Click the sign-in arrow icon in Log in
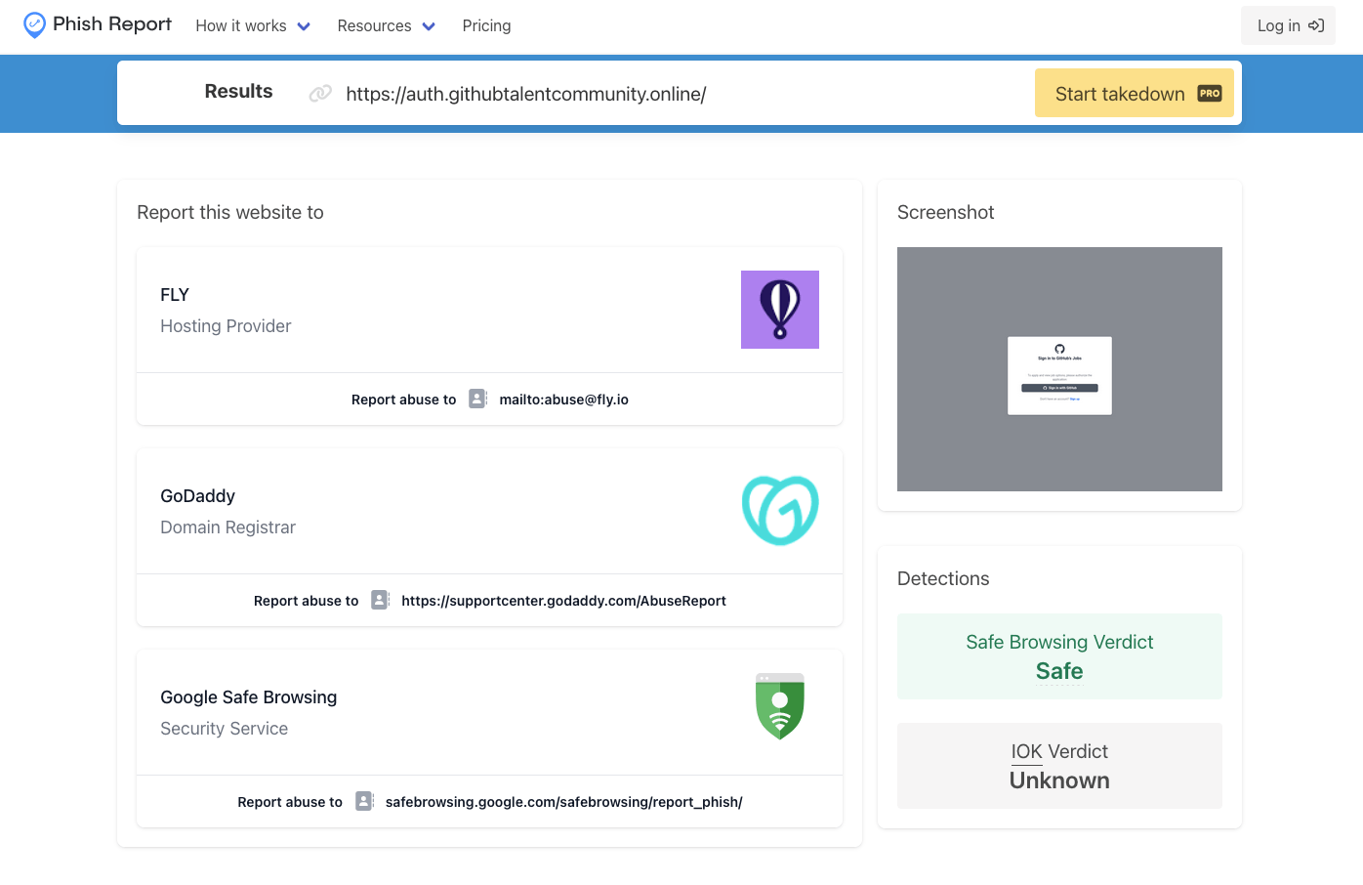The height and width of the screenshot is (885, 1363). pyautogui.click(x=1316, y=25)
